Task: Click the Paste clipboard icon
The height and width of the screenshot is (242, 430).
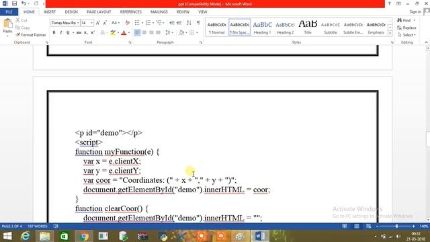Action: 7,24
